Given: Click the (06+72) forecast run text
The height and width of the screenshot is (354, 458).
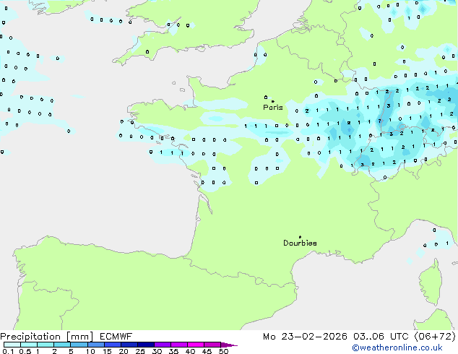Looking at the screenshot, I should click(435, 337).
